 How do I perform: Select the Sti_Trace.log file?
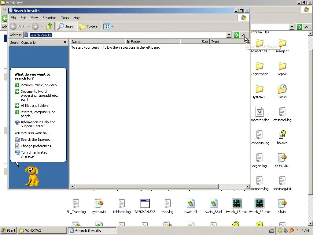tap(76, 207)
